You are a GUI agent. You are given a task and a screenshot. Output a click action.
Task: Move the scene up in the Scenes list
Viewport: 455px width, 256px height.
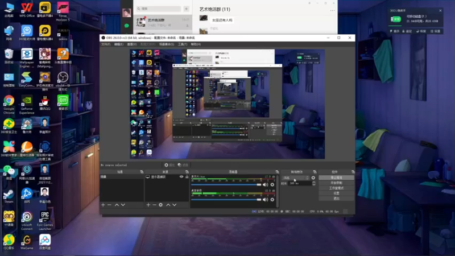click(x=117, y=205)
